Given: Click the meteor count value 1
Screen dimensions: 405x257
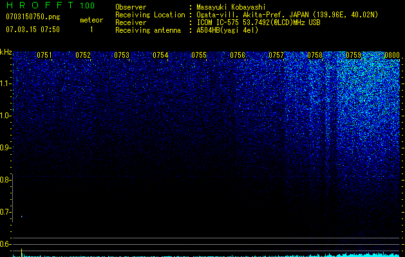Looking at the screenshot, I should (x=91, y=30).
